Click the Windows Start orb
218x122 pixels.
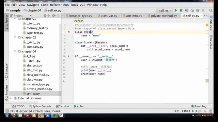click(x=7, y=115)
